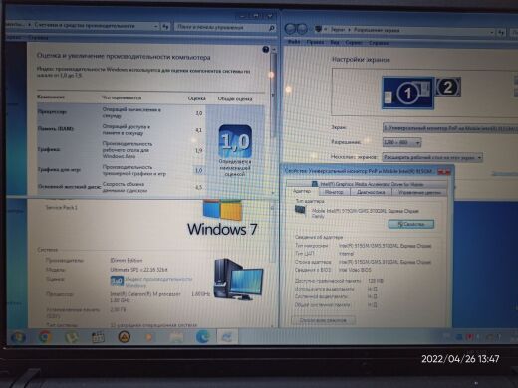Open the AIMP orange triangle taskbar icon
The height and width of the screenshot is (388, 518).
[x=124, y=337]
